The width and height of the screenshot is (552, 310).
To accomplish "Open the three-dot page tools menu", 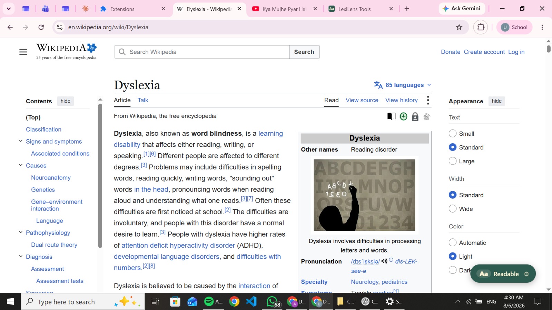I will [428, 100].
